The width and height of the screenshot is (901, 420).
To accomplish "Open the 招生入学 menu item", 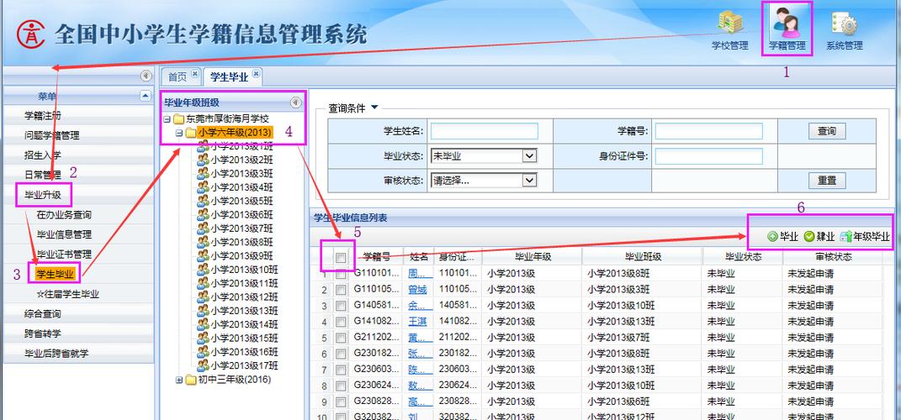I will (79, 155).
